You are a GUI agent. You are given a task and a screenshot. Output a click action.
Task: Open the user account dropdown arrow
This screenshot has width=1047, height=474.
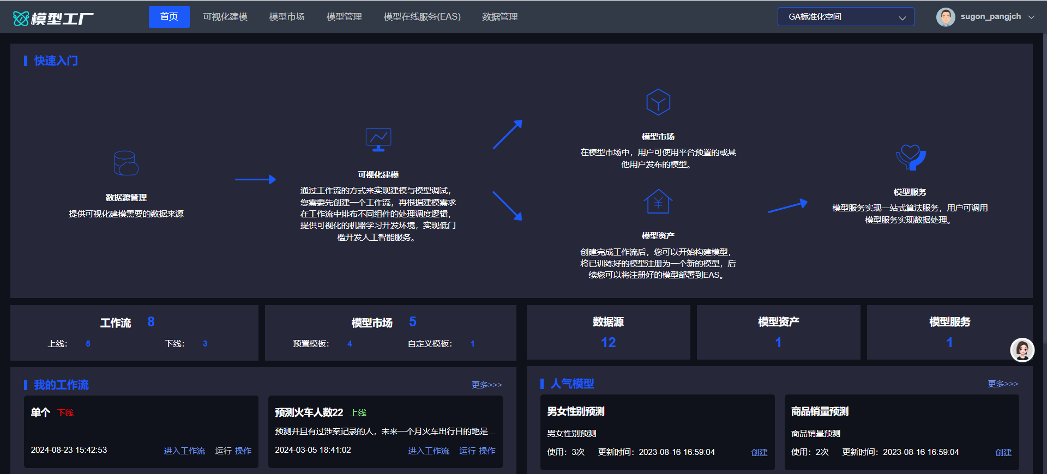[x=1031, y=17]
